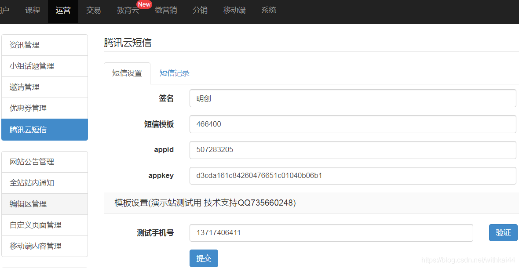This screenshot has width=519, height=268.
Task: Click the appid field label
Action: 164,150
